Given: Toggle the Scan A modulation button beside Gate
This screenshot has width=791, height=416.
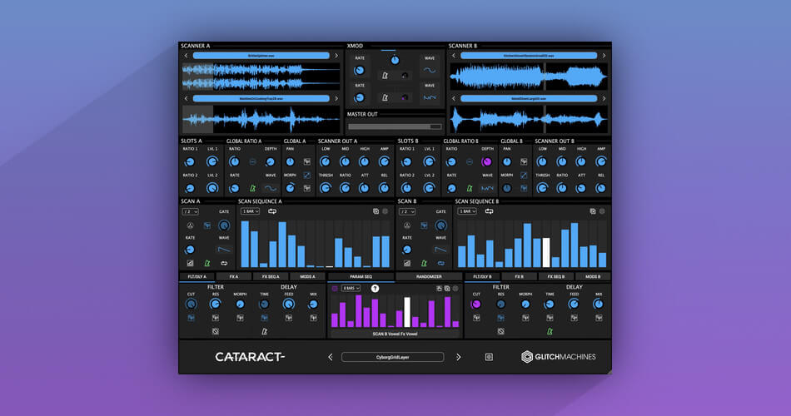Looking at the screenshot, I should click(206, 225).
